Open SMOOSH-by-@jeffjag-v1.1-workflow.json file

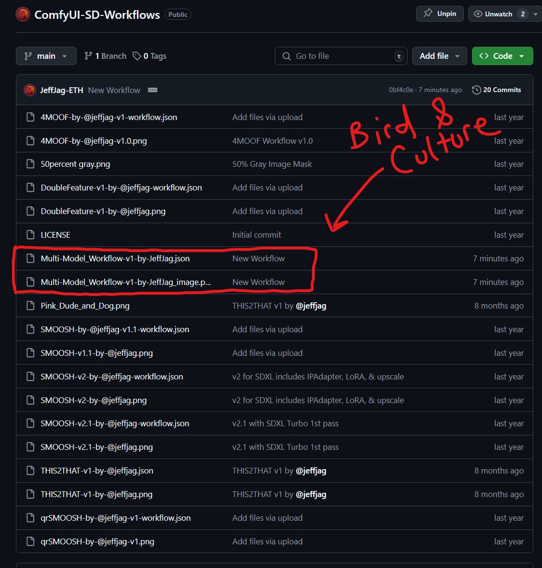115,329
